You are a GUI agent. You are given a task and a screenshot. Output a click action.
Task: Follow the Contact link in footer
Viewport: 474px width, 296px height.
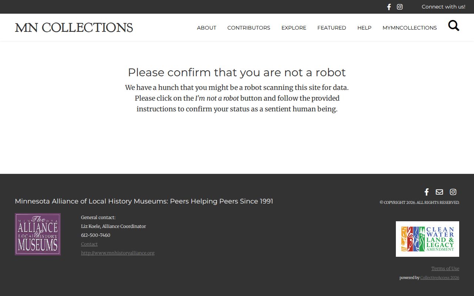click(89, 244)
